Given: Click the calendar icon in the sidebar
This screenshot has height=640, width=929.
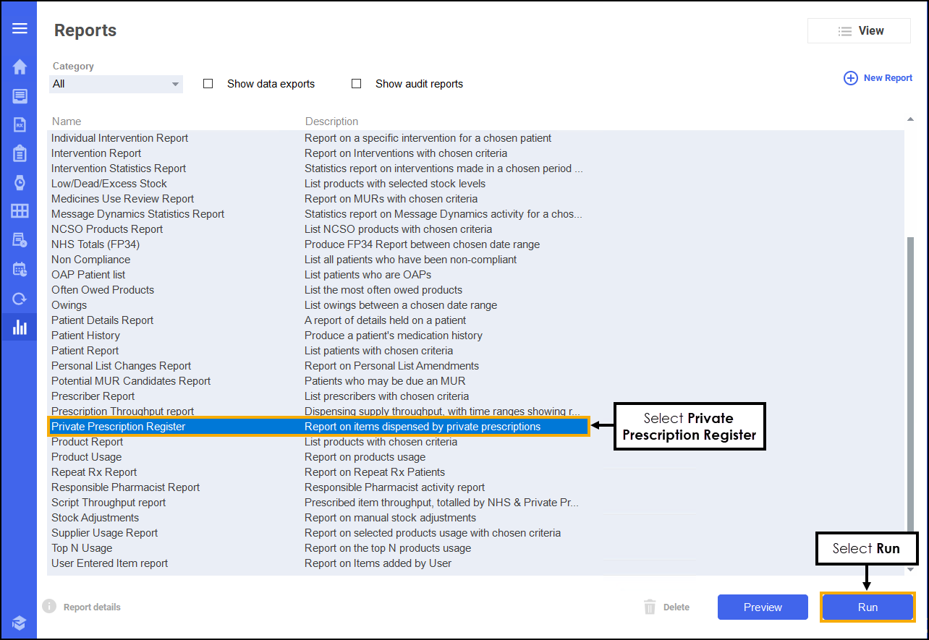Looking at the screenshot, I should coord(20,269).
